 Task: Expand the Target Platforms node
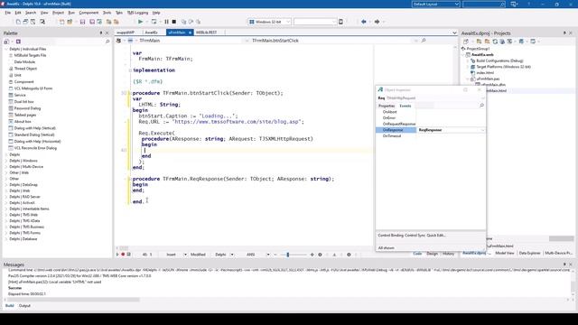point(468,67)
